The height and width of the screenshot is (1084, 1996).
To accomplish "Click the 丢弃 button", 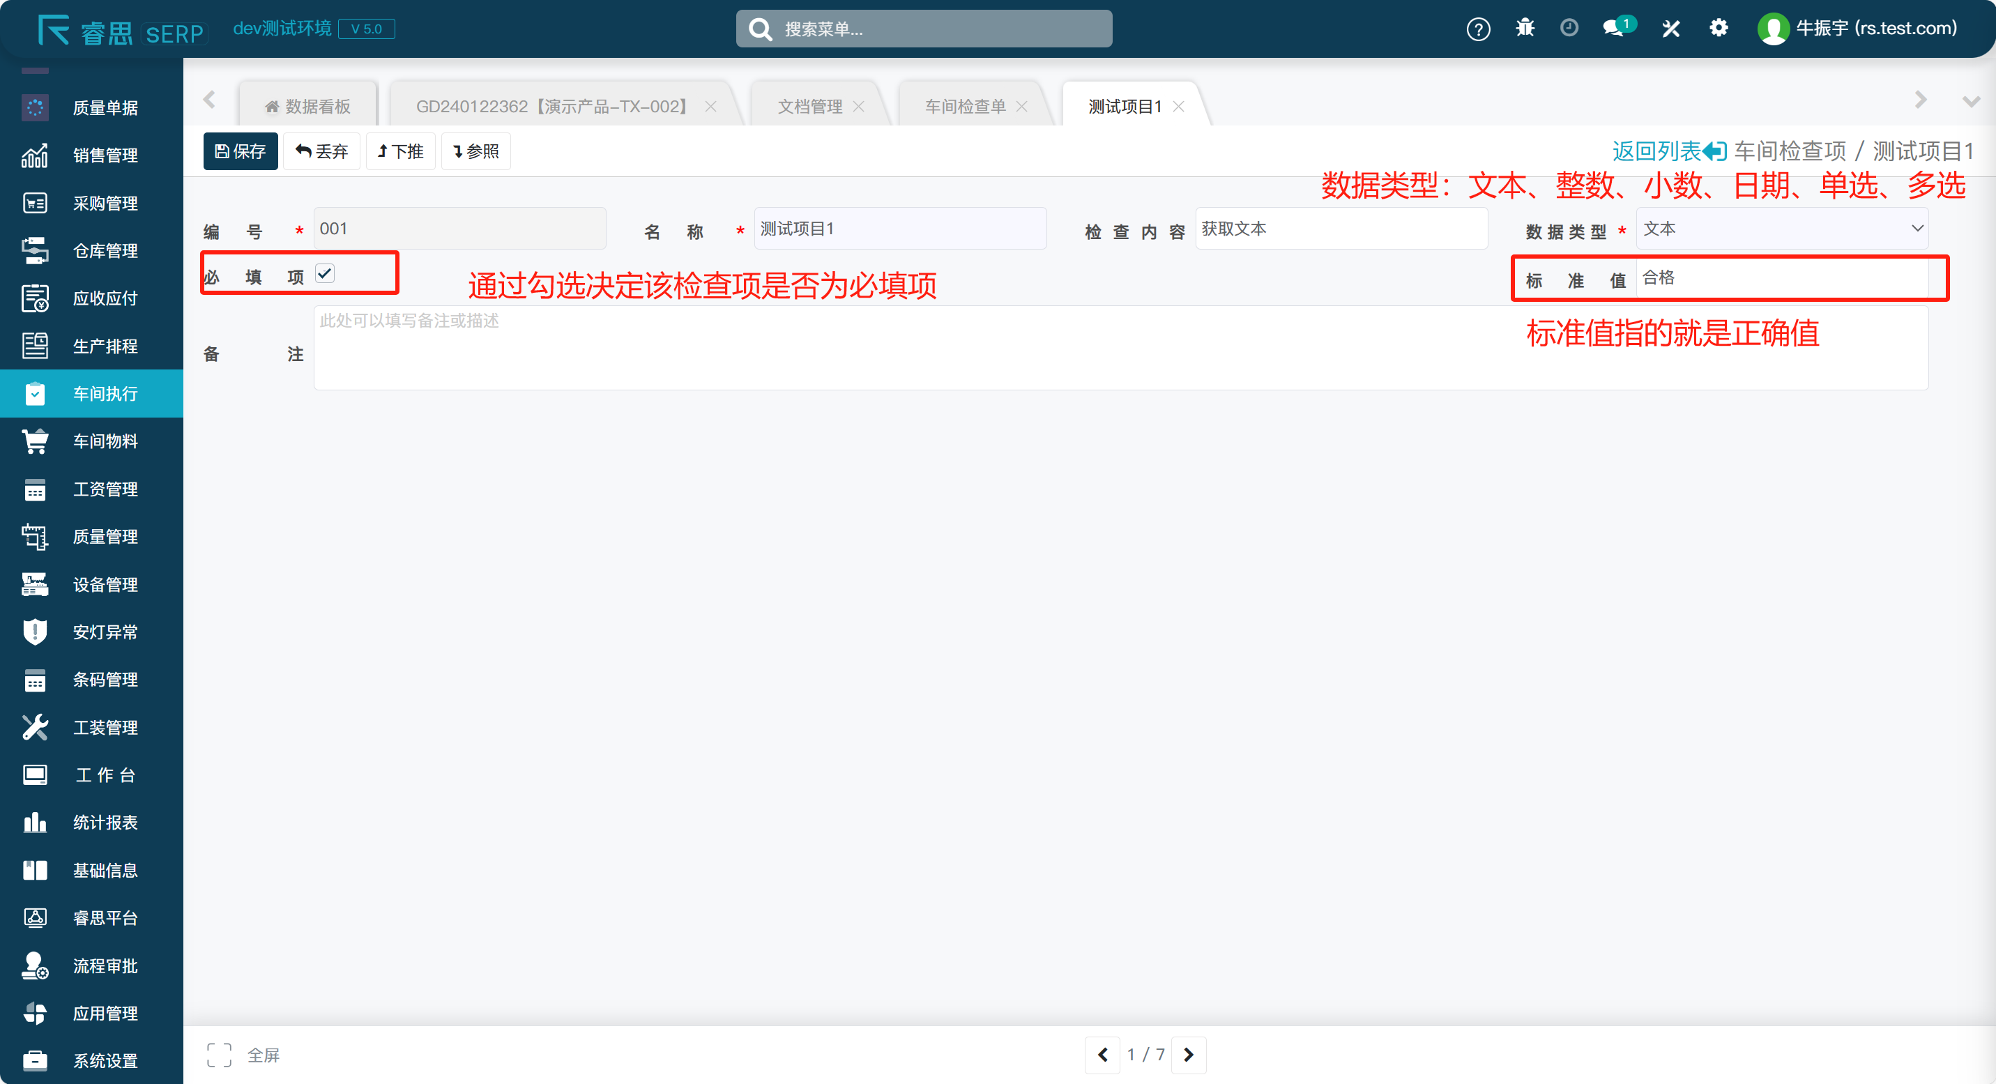I will click(x=321, y=151).
